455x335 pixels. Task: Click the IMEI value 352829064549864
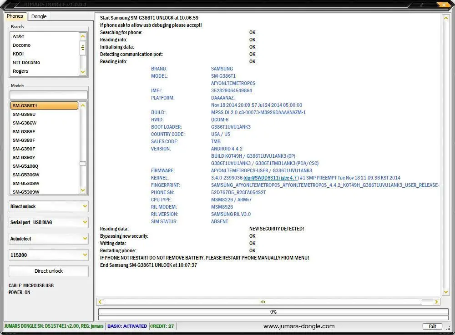(x=232, y=91)
